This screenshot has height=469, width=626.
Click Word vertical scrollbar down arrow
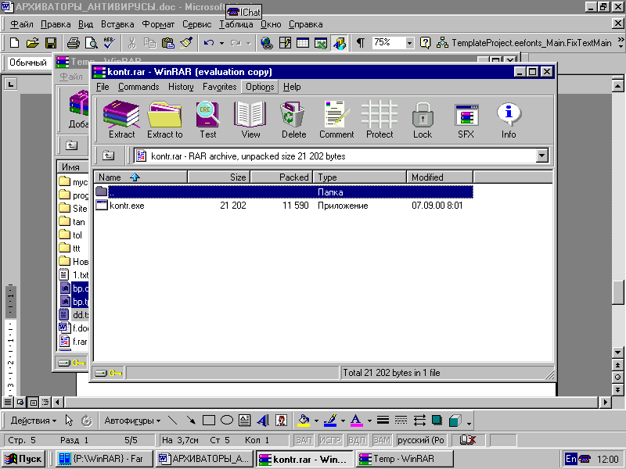[617, 353]
